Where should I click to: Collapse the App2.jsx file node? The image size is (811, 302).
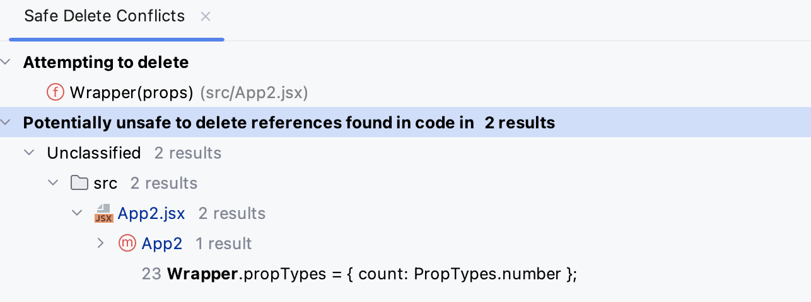tap(78, 213)
